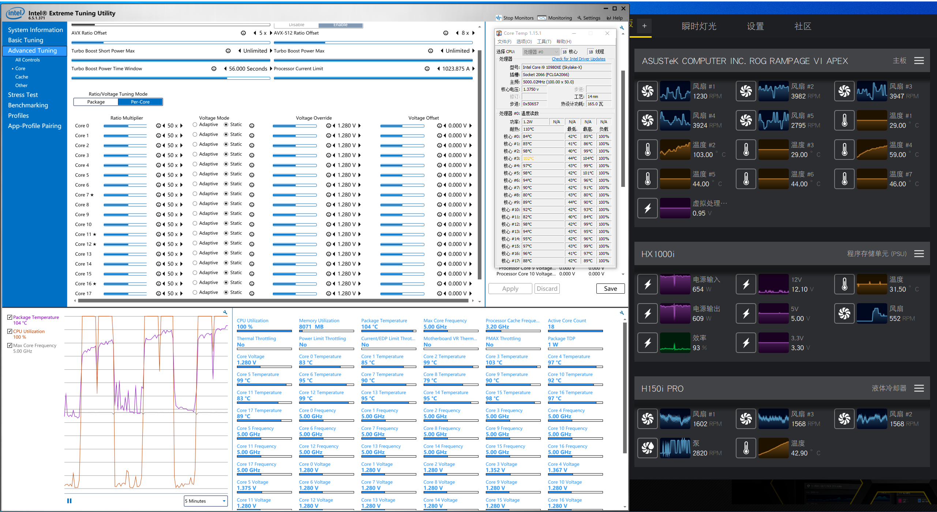Click Check for Intel Driver Updates link
The height and width of the screenshot is (512, 937).
(x=578, y=59)
